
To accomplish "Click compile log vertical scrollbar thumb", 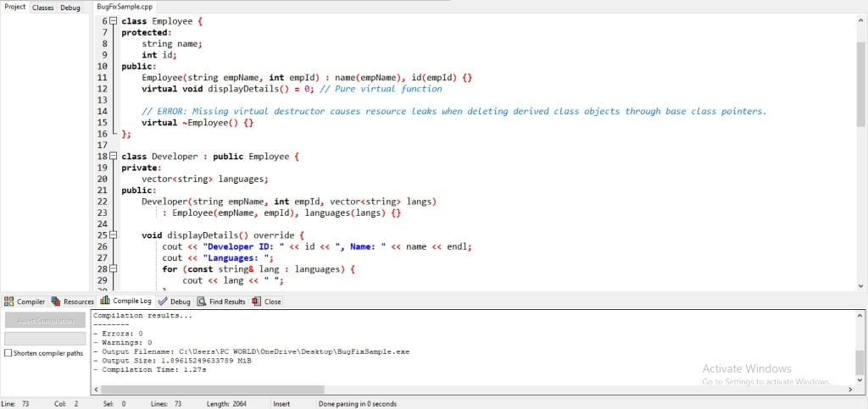I will (x=861, y=362).
